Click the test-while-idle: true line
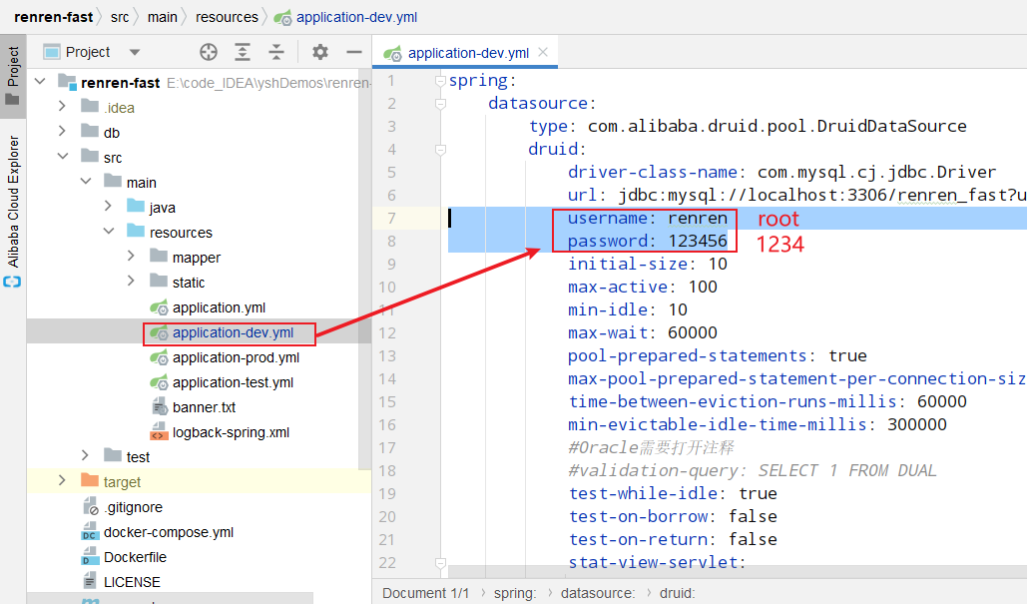This screenshot has height=604, width=1036. [x=673, y=493]
